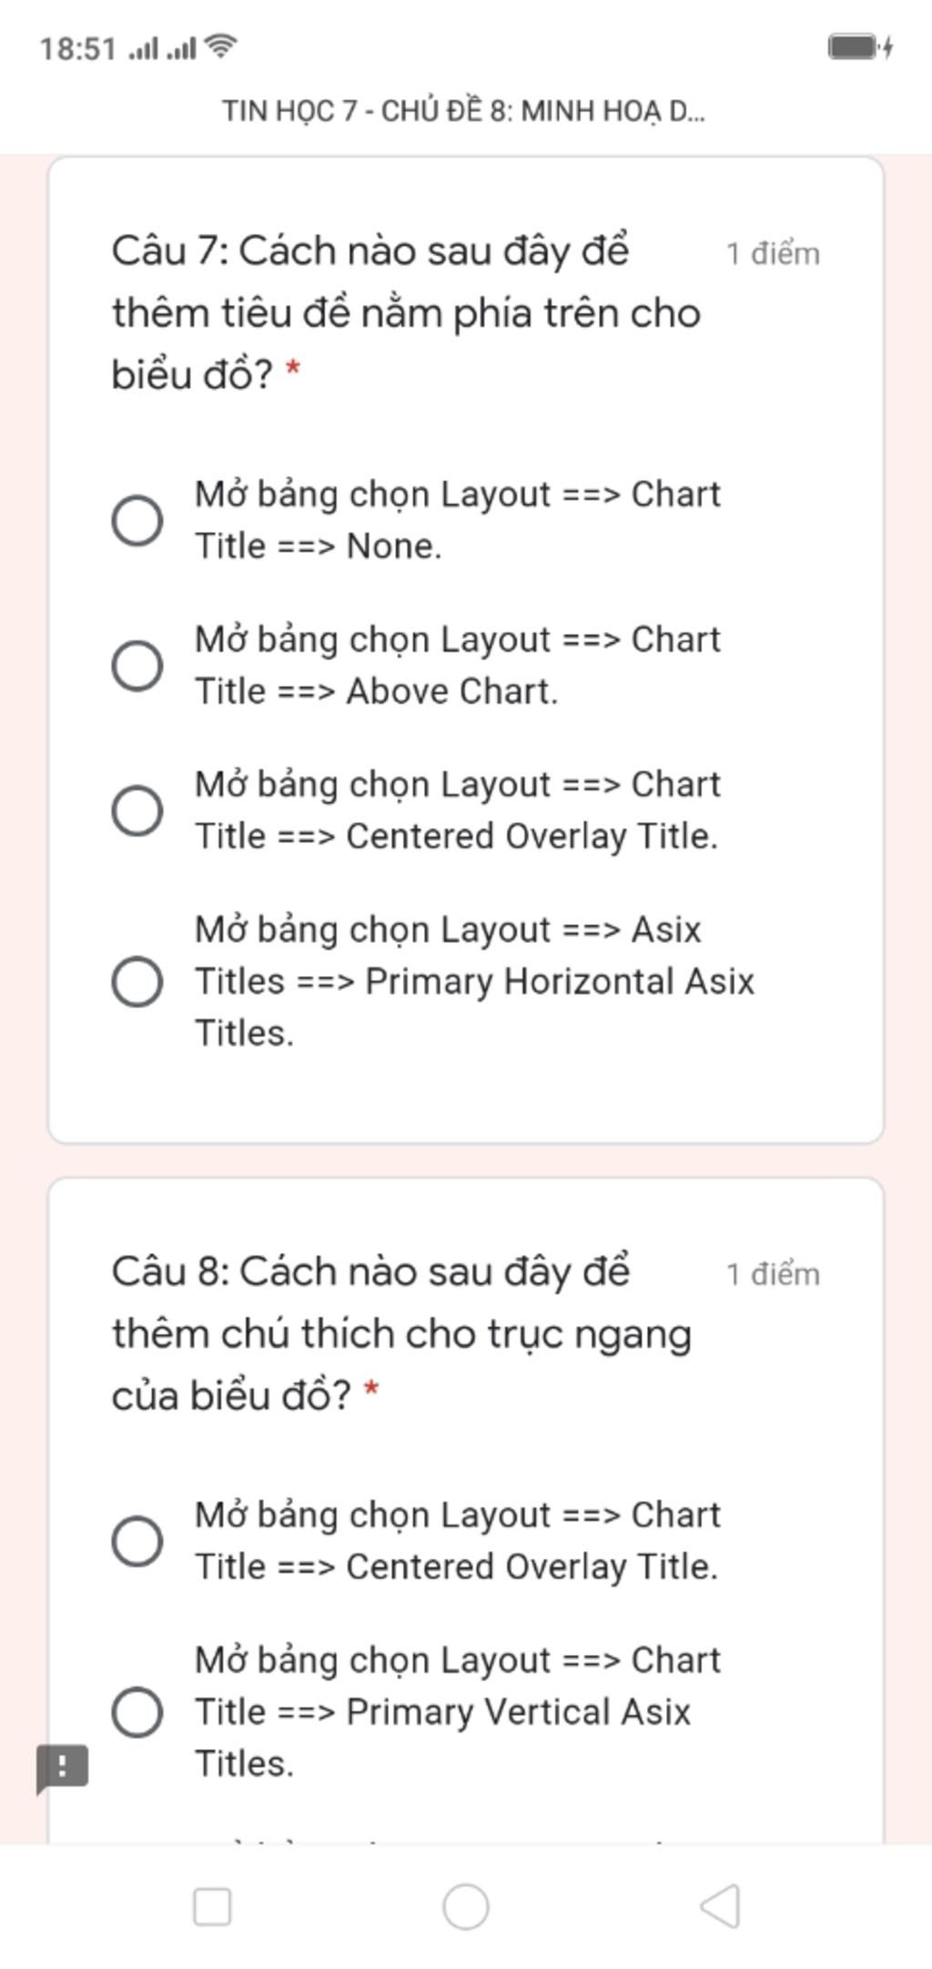The height and width of the screenshot is (1969, 932).
Task: Select the 'Chart Title ==> None' radio option
Action: tap(137, 520)
